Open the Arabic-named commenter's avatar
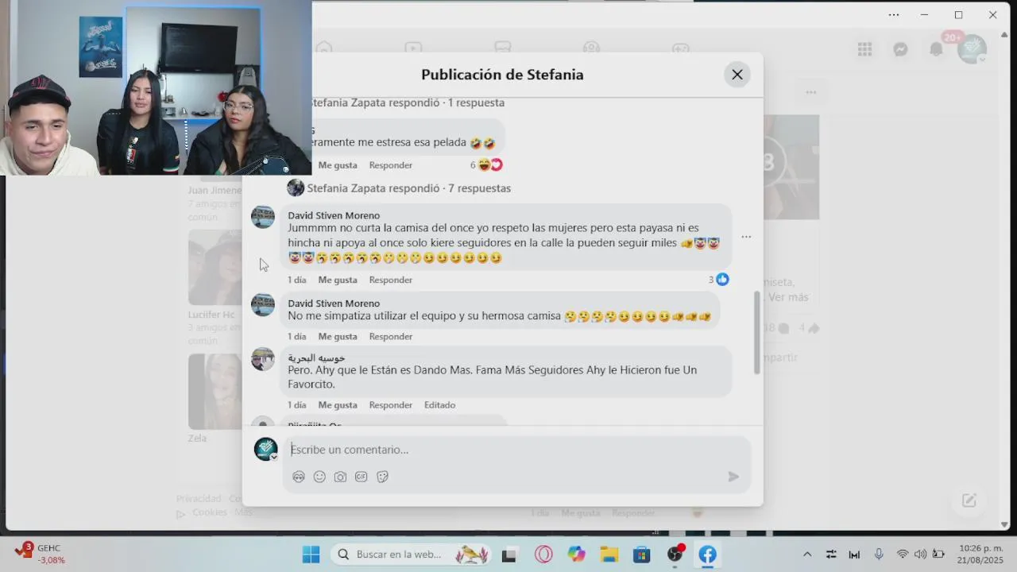 263,359
